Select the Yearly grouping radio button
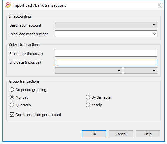167x144 pixels. 88,105
